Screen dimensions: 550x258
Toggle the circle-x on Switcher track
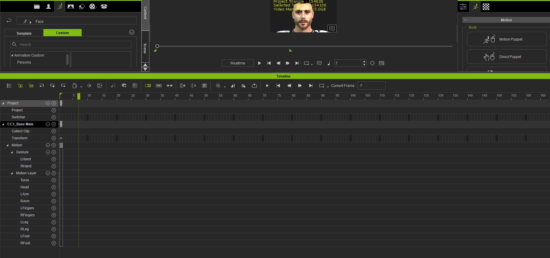pos(54,117)
